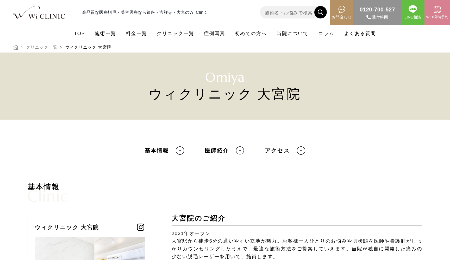This screenshot has height=260, width=450.
Task: Open the clinic's Instagram icon
Action: (141, 227)
